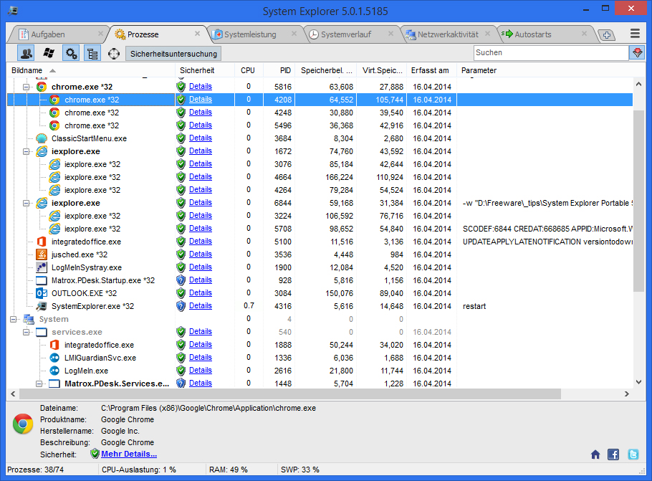652x481 pixels.
Task: Open the hamburger main menu
Action: [x=635, y=33]
